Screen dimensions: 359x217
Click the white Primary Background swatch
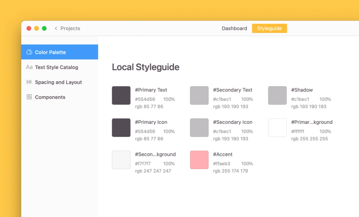277,128
